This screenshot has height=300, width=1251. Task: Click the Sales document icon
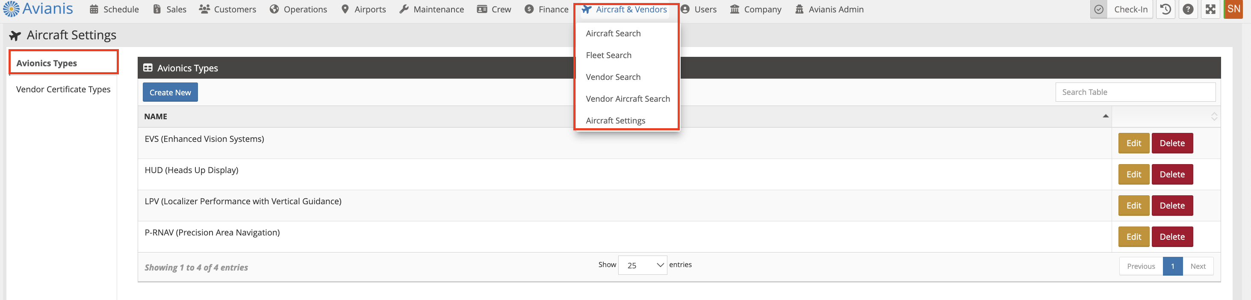click(x=157, y=9)
